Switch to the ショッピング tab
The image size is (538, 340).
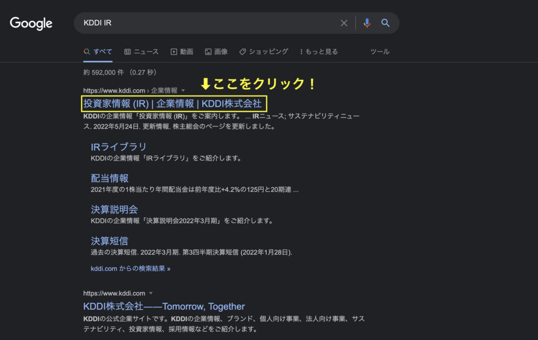(264, 51)
